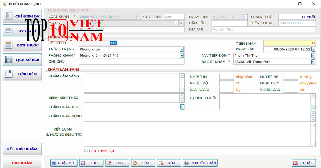Viewport: 321px width, 168px height.
Task: Click the SỐ HỒ SƠ field
Action: (98, 43)
